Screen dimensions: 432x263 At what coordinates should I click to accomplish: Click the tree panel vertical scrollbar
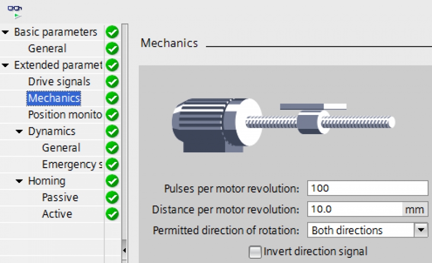click(124, 132)
